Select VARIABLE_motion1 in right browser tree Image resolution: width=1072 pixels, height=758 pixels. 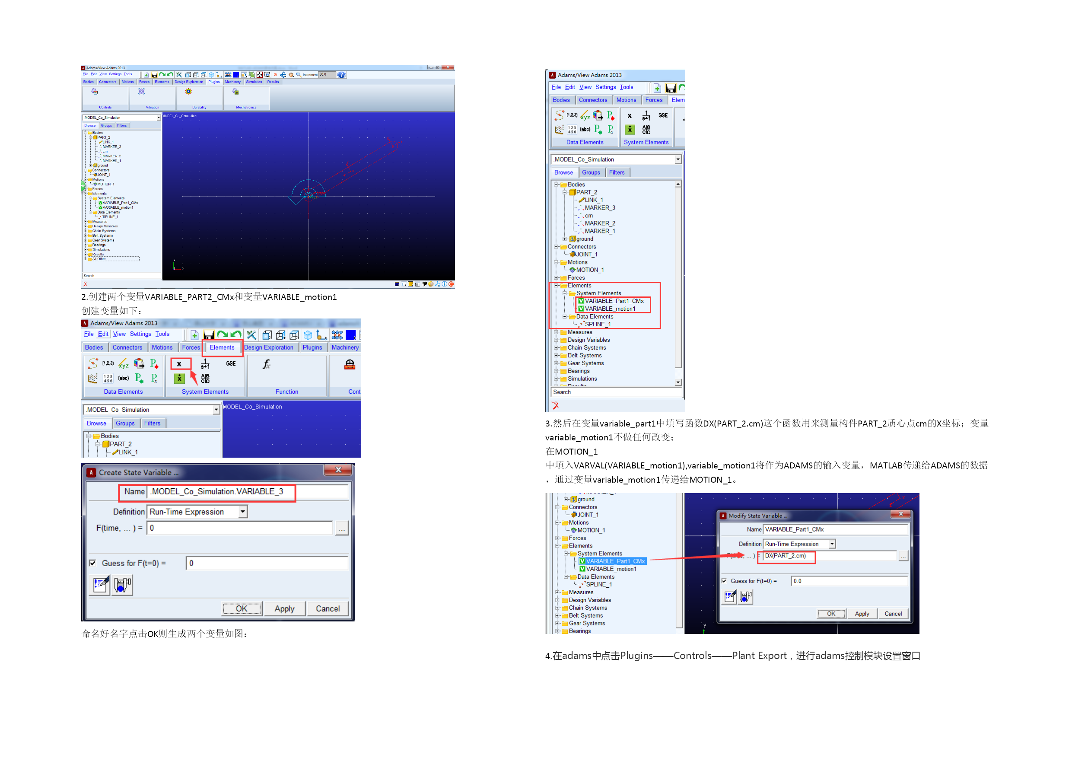click(610, 309)
